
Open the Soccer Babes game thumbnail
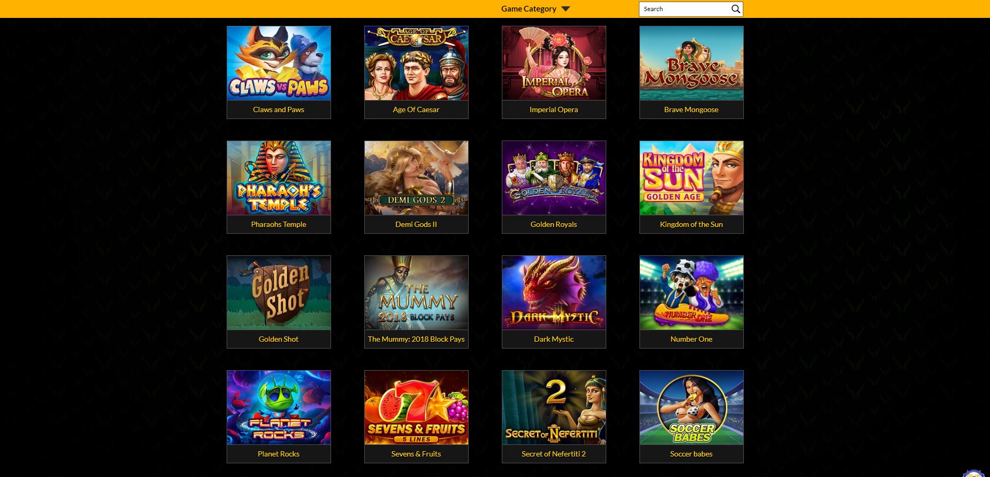coord(692,408)
